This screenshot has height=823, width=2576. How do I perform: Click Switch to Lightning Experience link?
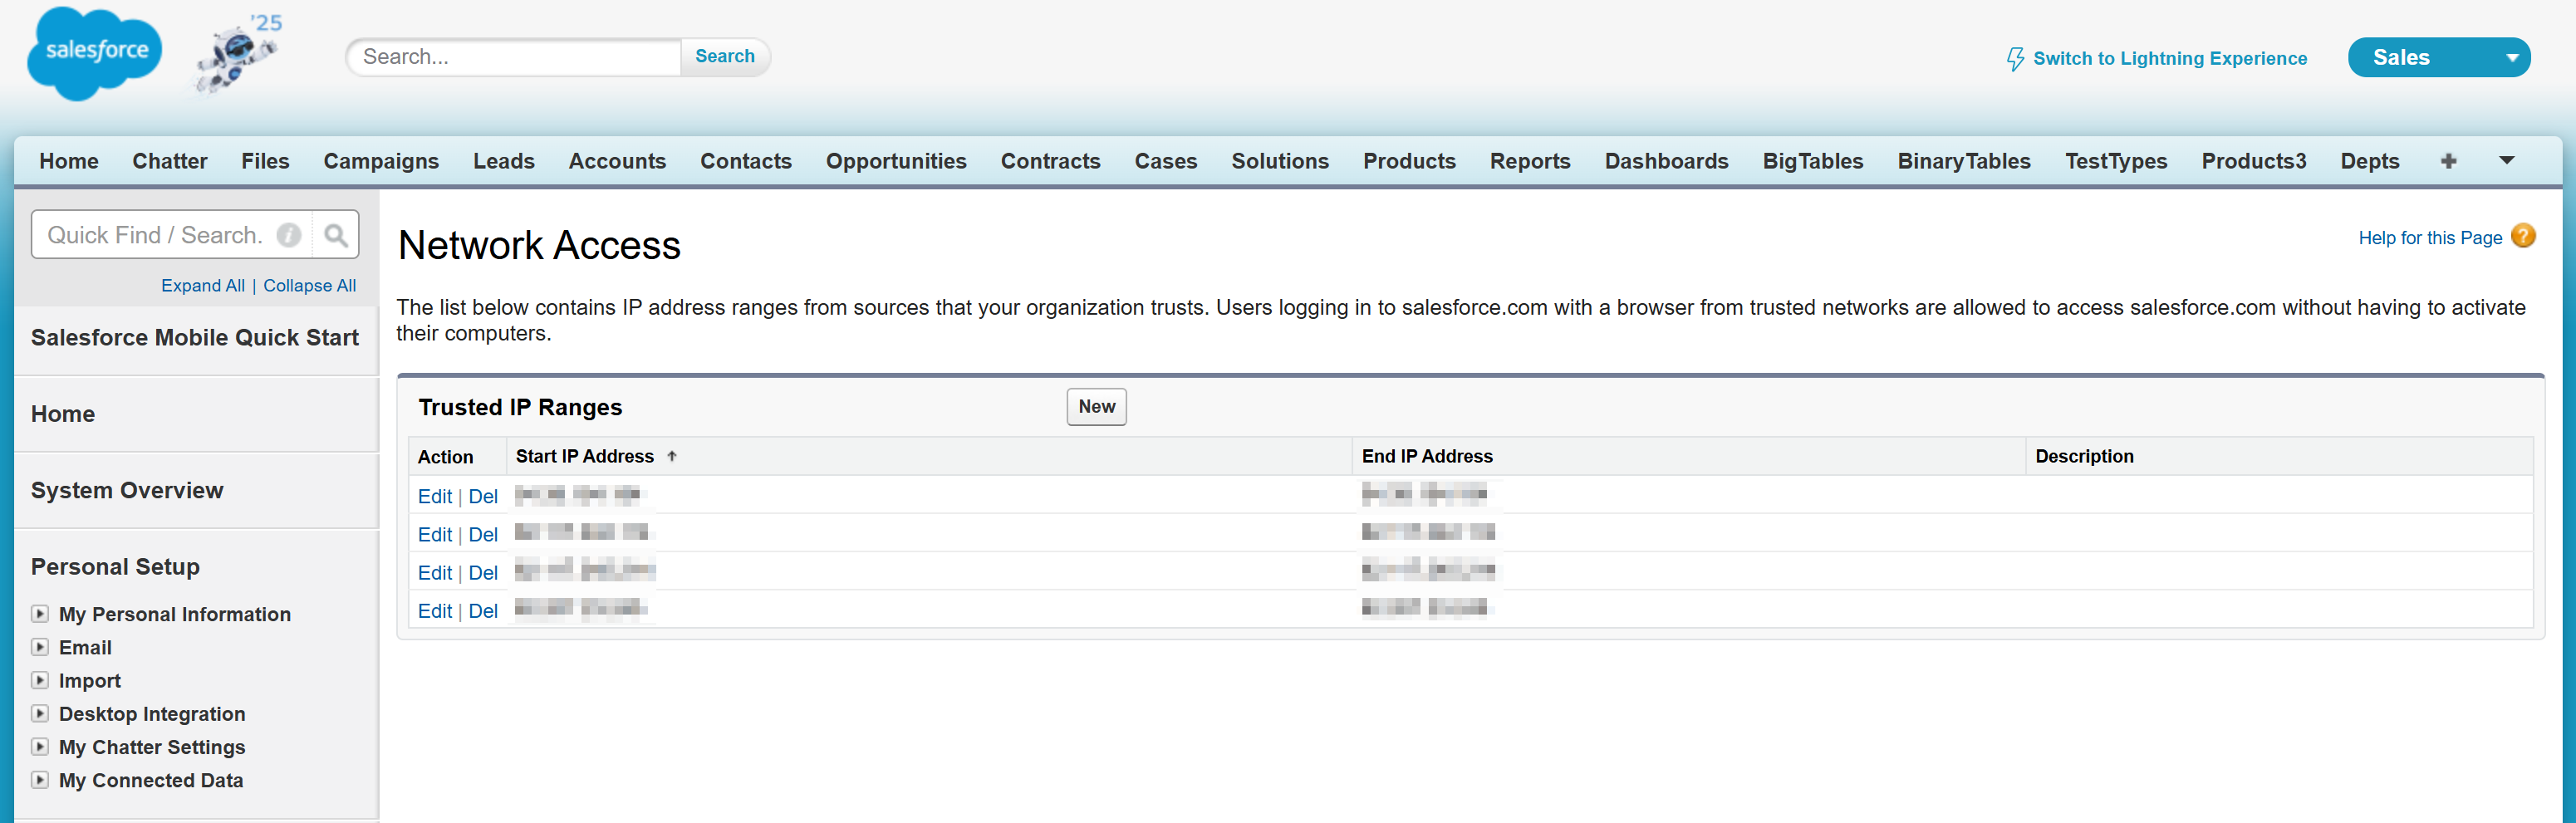[2170, 59]
